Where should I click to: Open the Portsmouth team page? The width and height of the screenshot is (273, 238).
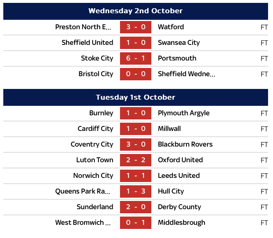(x=177, y=58)
